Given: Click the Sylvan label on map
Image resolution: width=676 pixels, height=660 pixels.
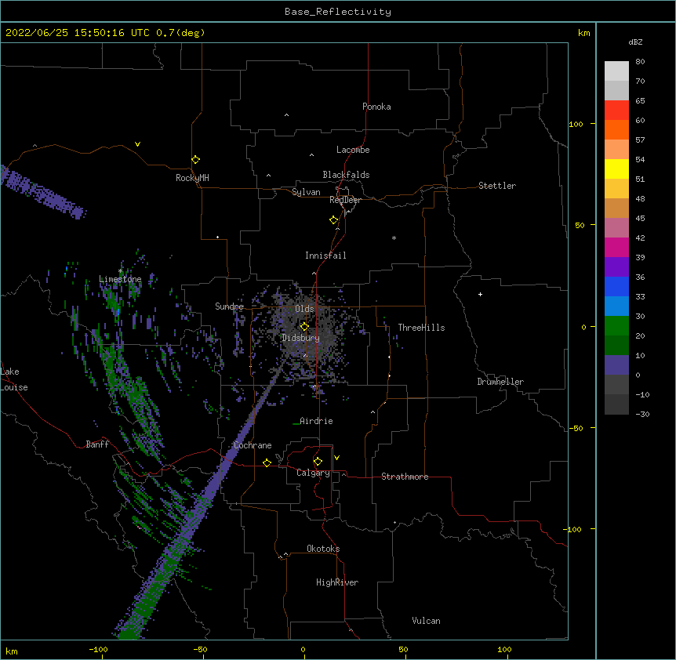Looking at the screenshot, I should 306,192.
